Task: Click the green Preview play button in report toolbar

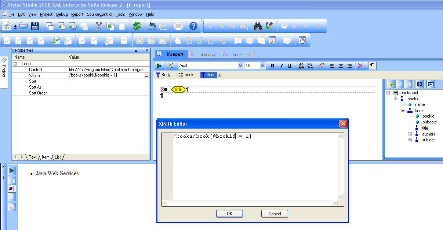Action: point(159,66)
